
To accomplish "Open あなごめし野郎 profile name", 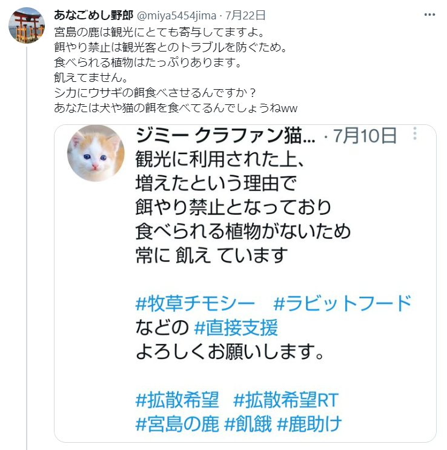I will 93,15.
